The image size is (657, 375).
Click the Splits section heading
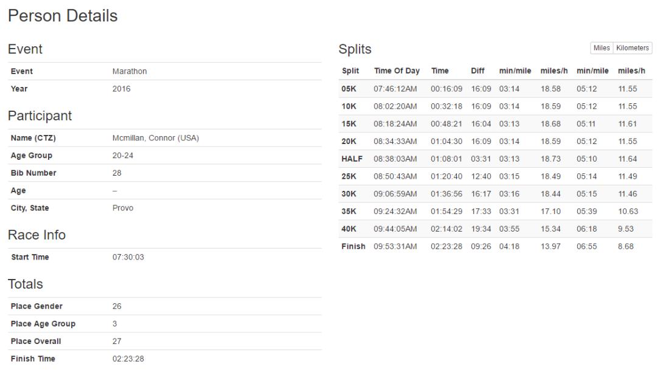point(355,49)
